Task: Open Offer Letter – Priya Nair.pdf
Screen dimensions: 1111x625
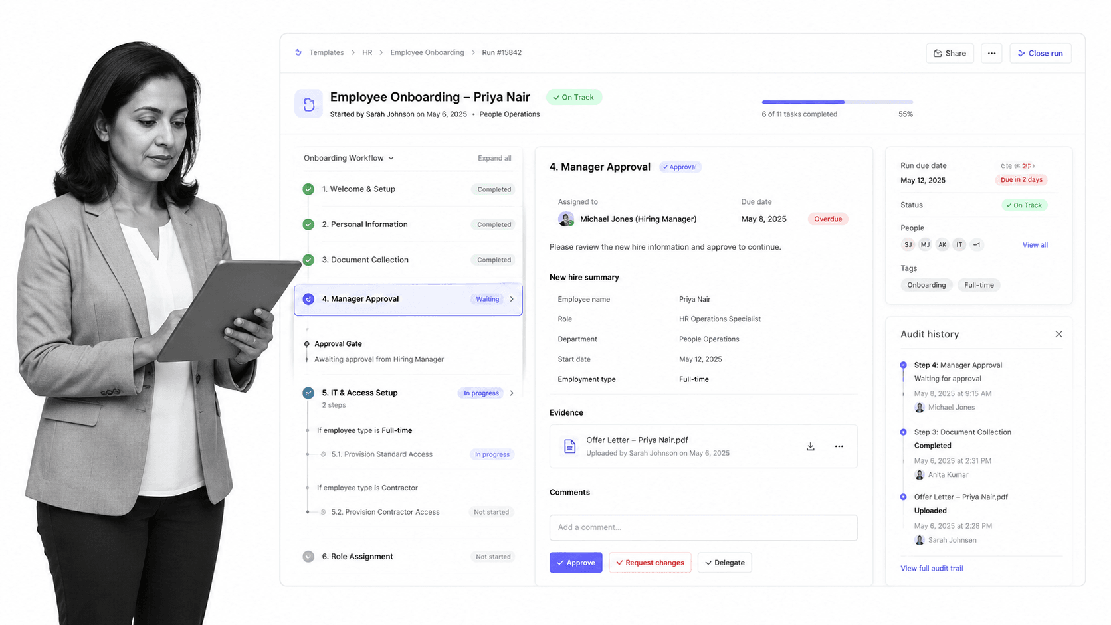Action: coord(637,440)
